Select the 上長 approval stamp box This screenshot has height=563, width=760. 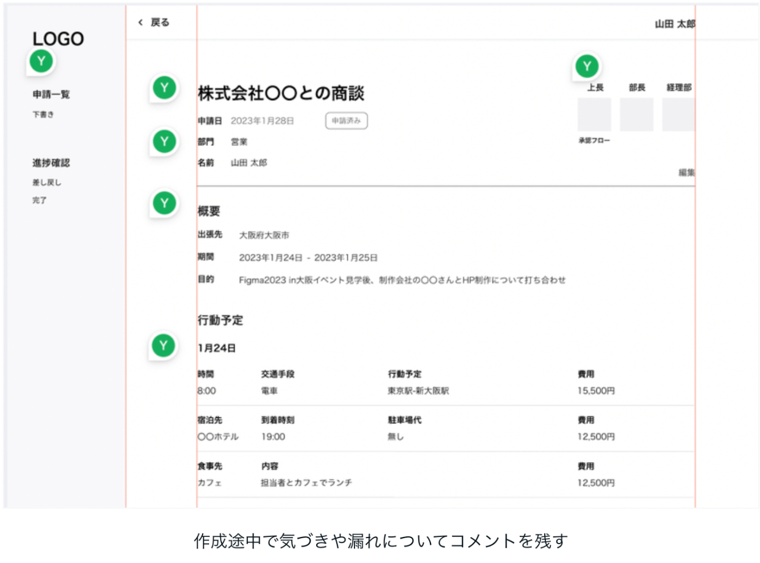pos(594,114)
